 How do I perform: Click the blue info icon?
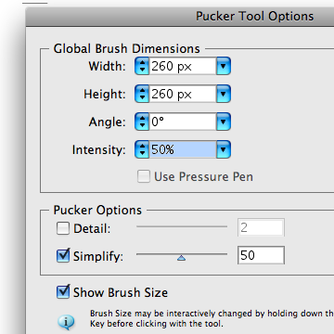pos(66,322)
